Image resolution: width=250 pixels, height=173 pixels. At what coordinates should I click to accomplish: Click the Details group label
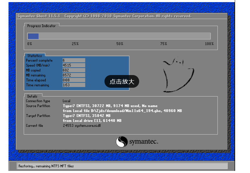32,96
